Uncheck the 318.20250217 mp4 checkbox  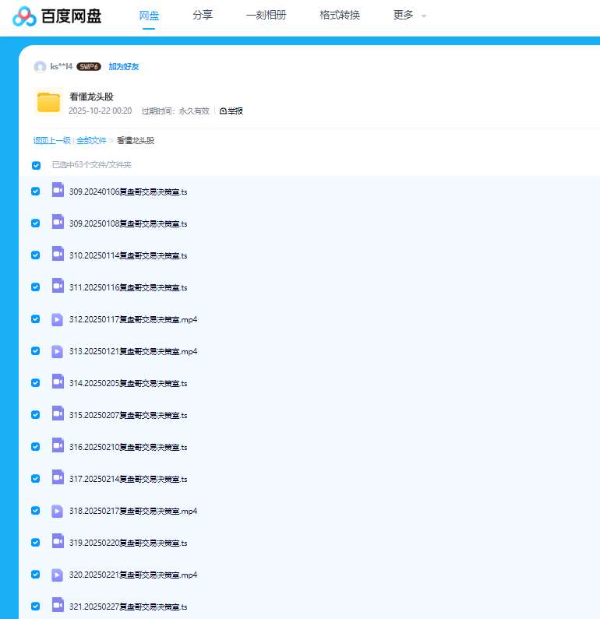(x=36, y=511)
